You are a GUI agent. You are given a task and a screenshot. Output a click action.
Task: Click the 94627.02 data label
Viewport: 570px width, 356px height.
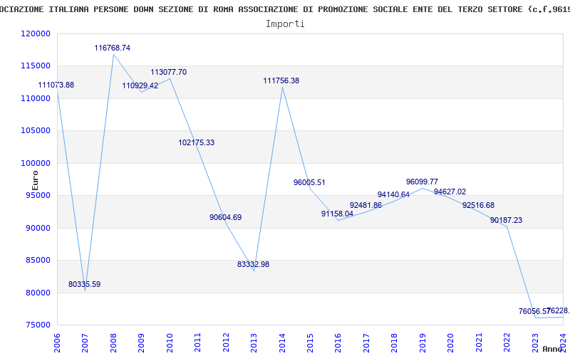coord(450,192)
